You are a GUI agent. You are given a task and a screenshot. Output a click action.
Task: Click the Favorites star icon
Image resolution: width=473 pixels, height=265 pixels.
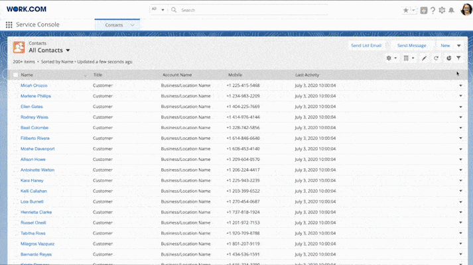pos(406,10)
